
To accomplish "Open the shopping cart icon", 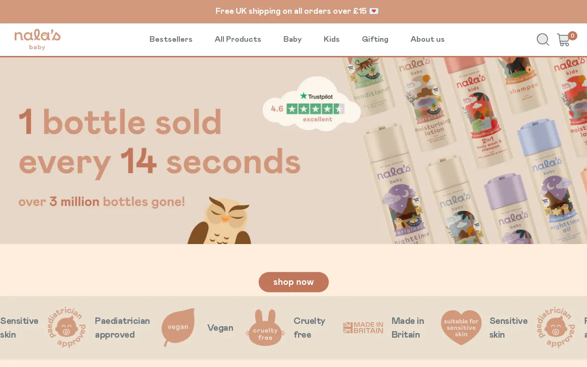I will (564, 40).
